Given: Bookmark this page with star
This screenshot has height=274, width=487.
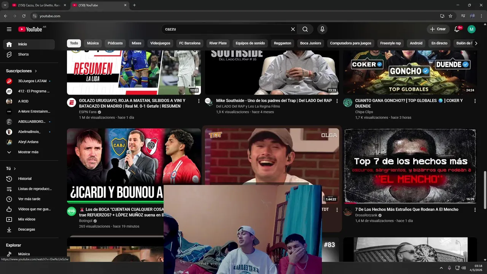Looking at the screenshot, I should (x=450, y=16).
